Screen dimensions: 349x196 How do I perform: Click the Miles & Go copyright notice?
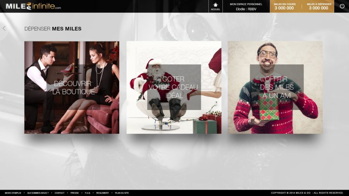(x=307, y=193)
